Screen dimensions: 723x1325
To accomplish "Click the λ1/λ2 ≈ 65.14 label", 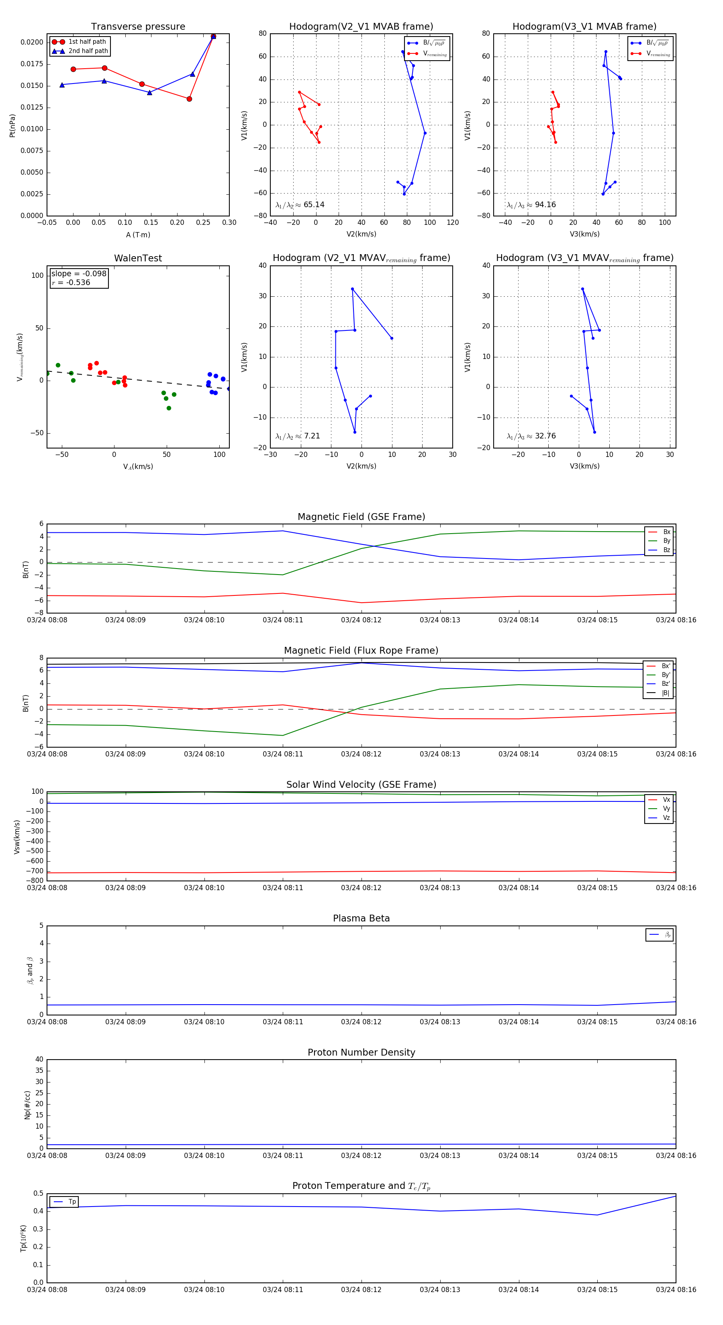I will (x=300, y=205).
